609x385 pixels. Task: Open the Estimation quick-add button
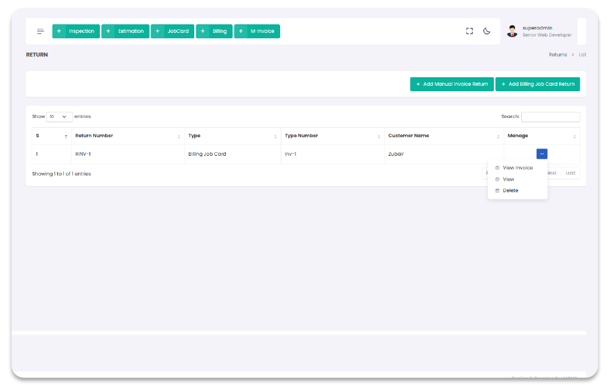click(125, 31)
